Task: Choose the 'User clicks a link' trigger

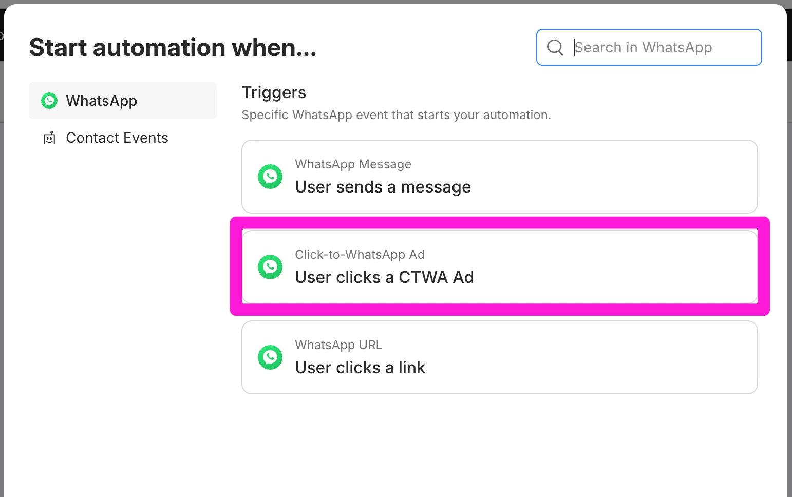Action: pos(360,368)
